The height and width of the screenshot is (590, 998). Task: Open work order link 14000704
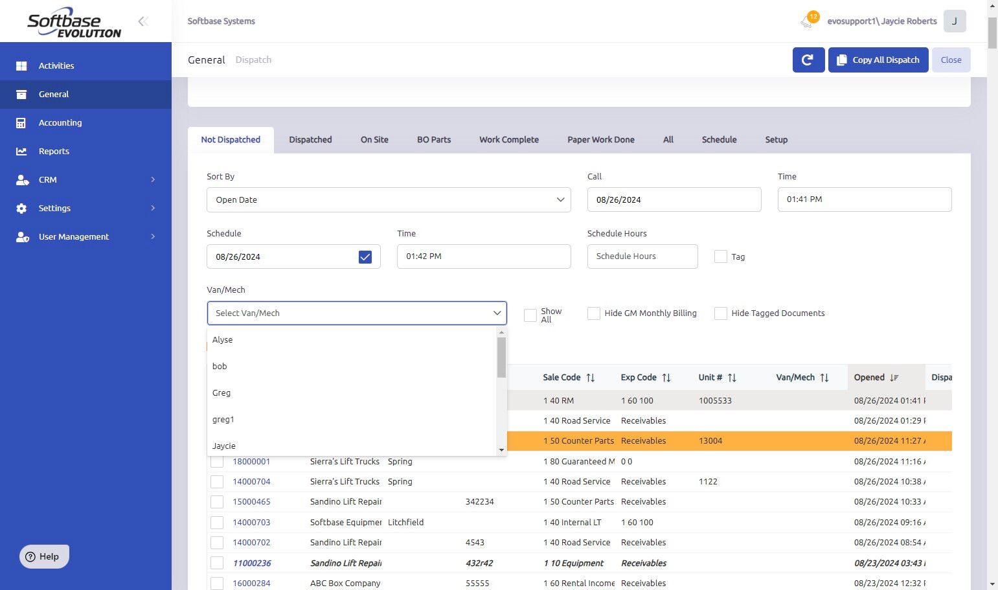click(251, 481)
